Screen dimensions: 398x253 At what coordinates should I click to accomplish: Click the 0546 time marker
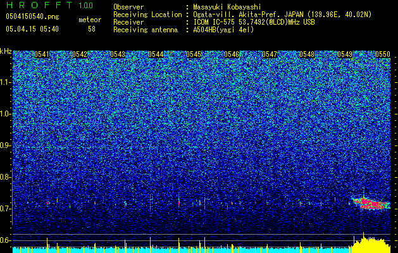[x=232, y=54]
